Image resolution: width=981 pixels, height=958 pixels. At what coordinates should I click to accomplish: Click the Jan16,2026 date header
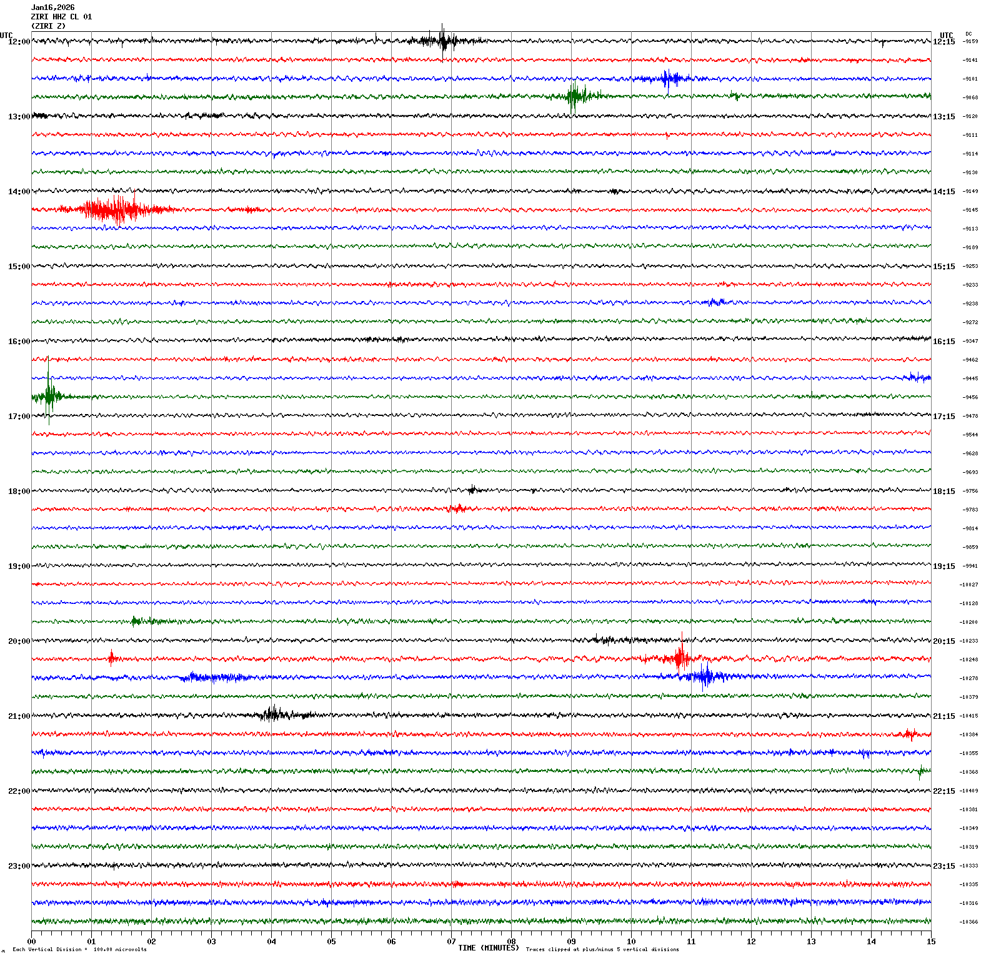click(x=52, y=7)
